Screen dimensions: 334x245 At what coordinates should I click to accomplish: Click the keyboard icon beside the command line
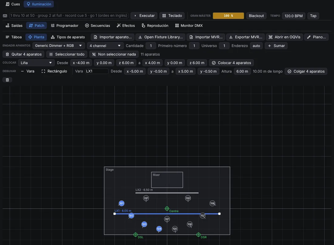[5, 16]
